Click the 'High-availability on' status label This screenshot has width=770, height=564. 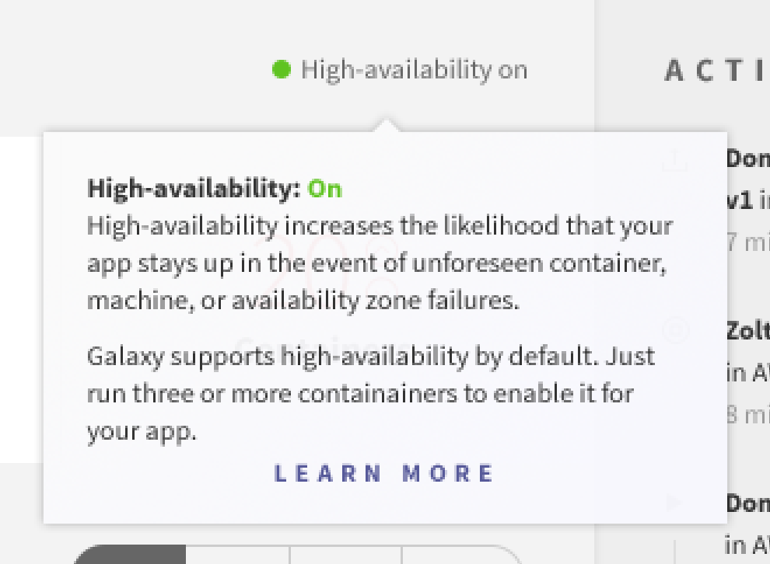415,70
